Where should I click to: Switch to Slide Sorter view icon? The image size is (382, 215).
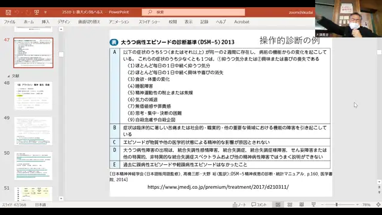tap(289, 204)
